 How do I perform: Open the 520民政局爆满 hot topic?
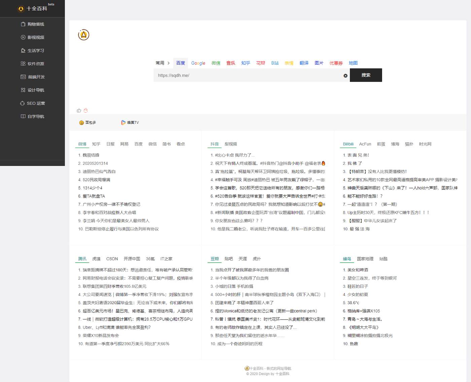pos(97,180)
